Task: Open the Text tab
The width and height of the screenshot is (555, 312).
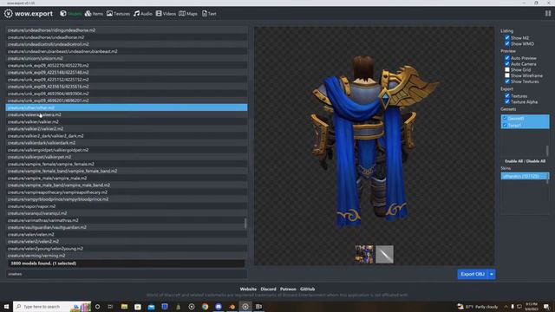Action: click(x=209, y=14)
